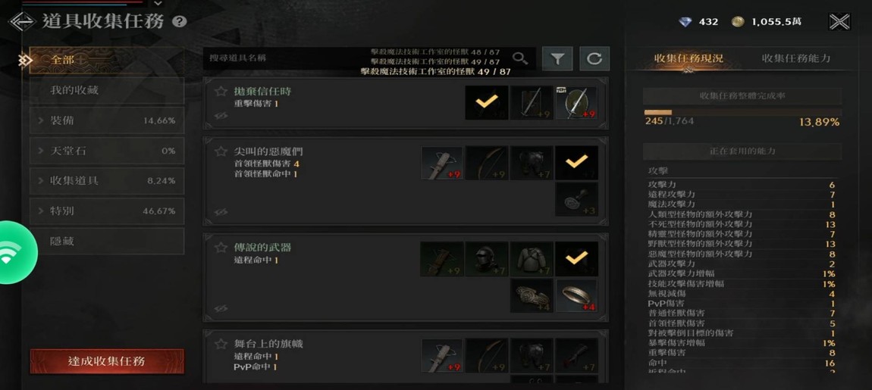
Task: Click the blue diamond currency icon
Action: pyautogui.click(x=685, y=22)
